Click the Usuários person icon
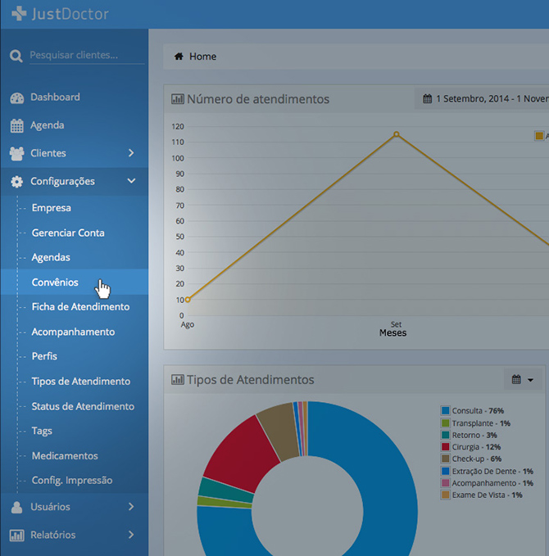The width and height of the screenshot is (549, 556). [x=16, y=507]
